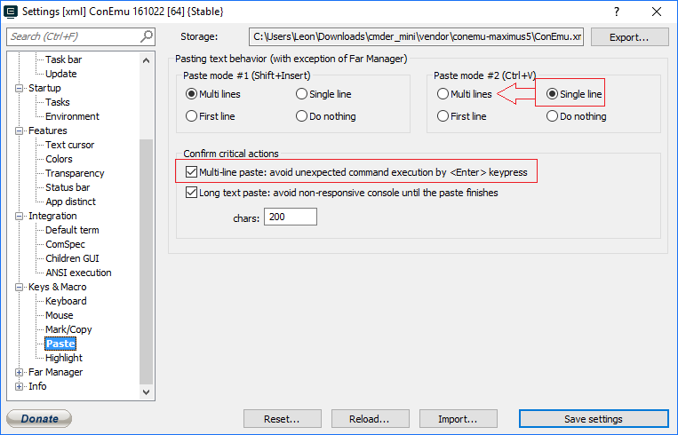Select the Startup tree label
Screen dimensions: 678x435
click(x=44, y=88)
